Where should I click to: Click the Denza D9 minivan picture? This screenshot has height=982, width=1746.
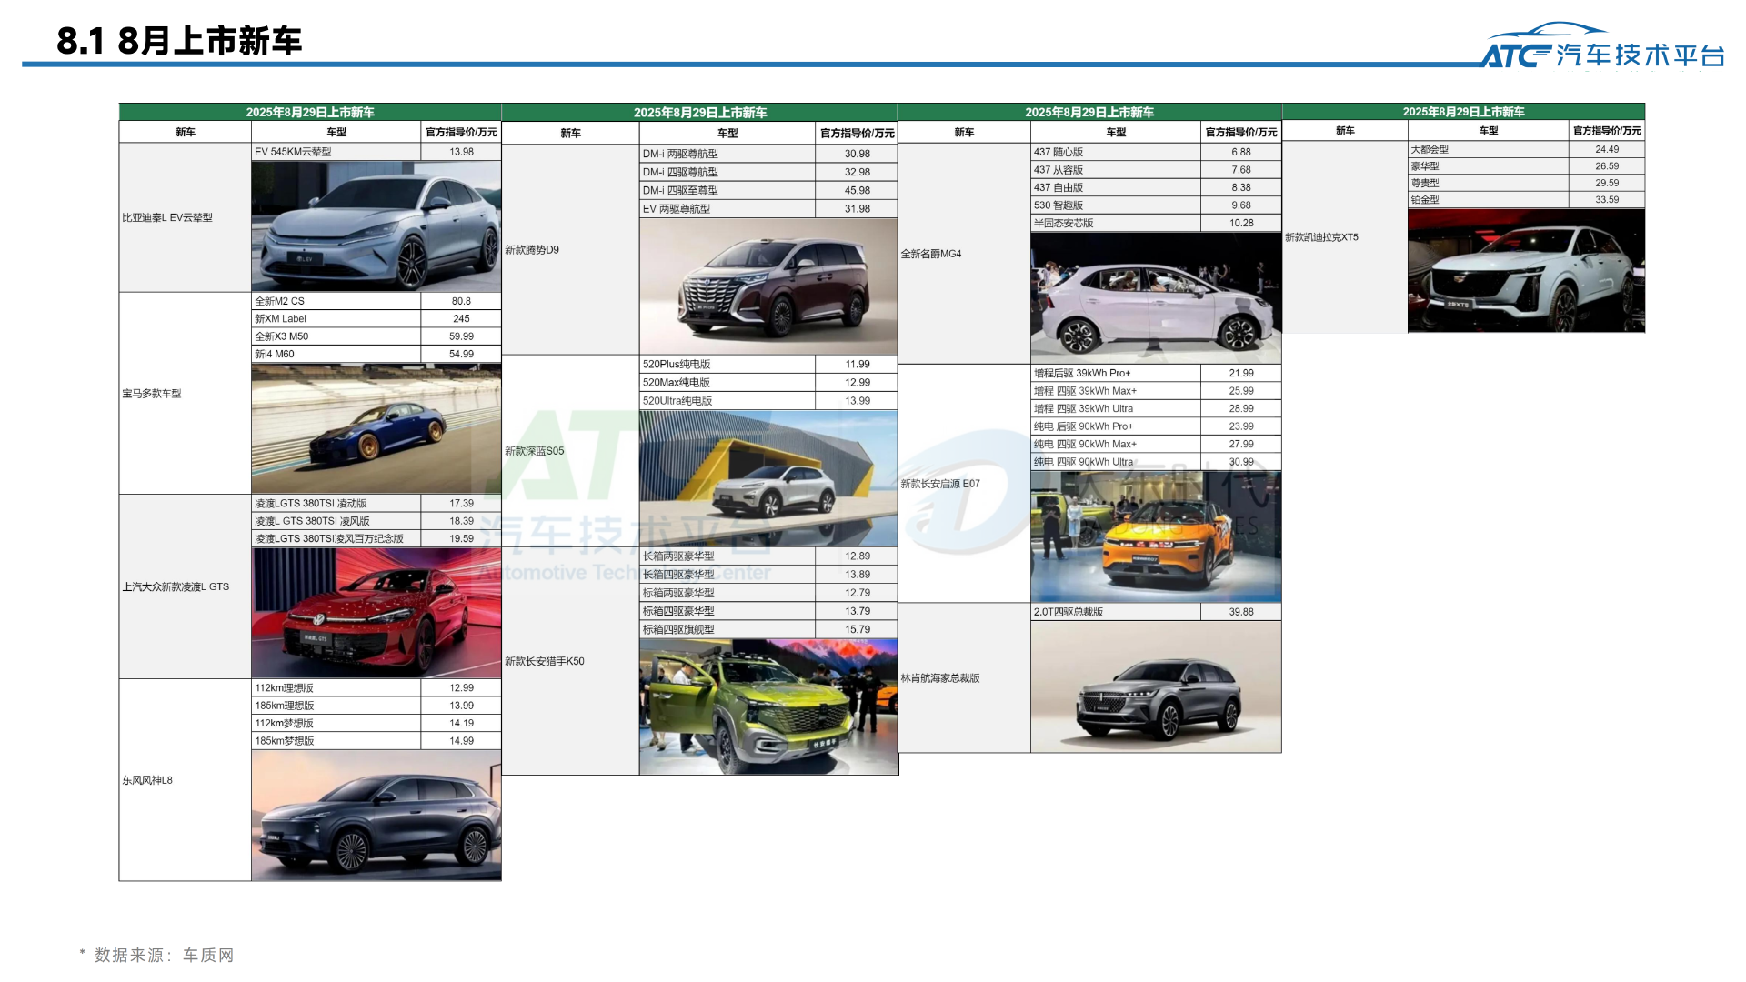tap(768, 286)
